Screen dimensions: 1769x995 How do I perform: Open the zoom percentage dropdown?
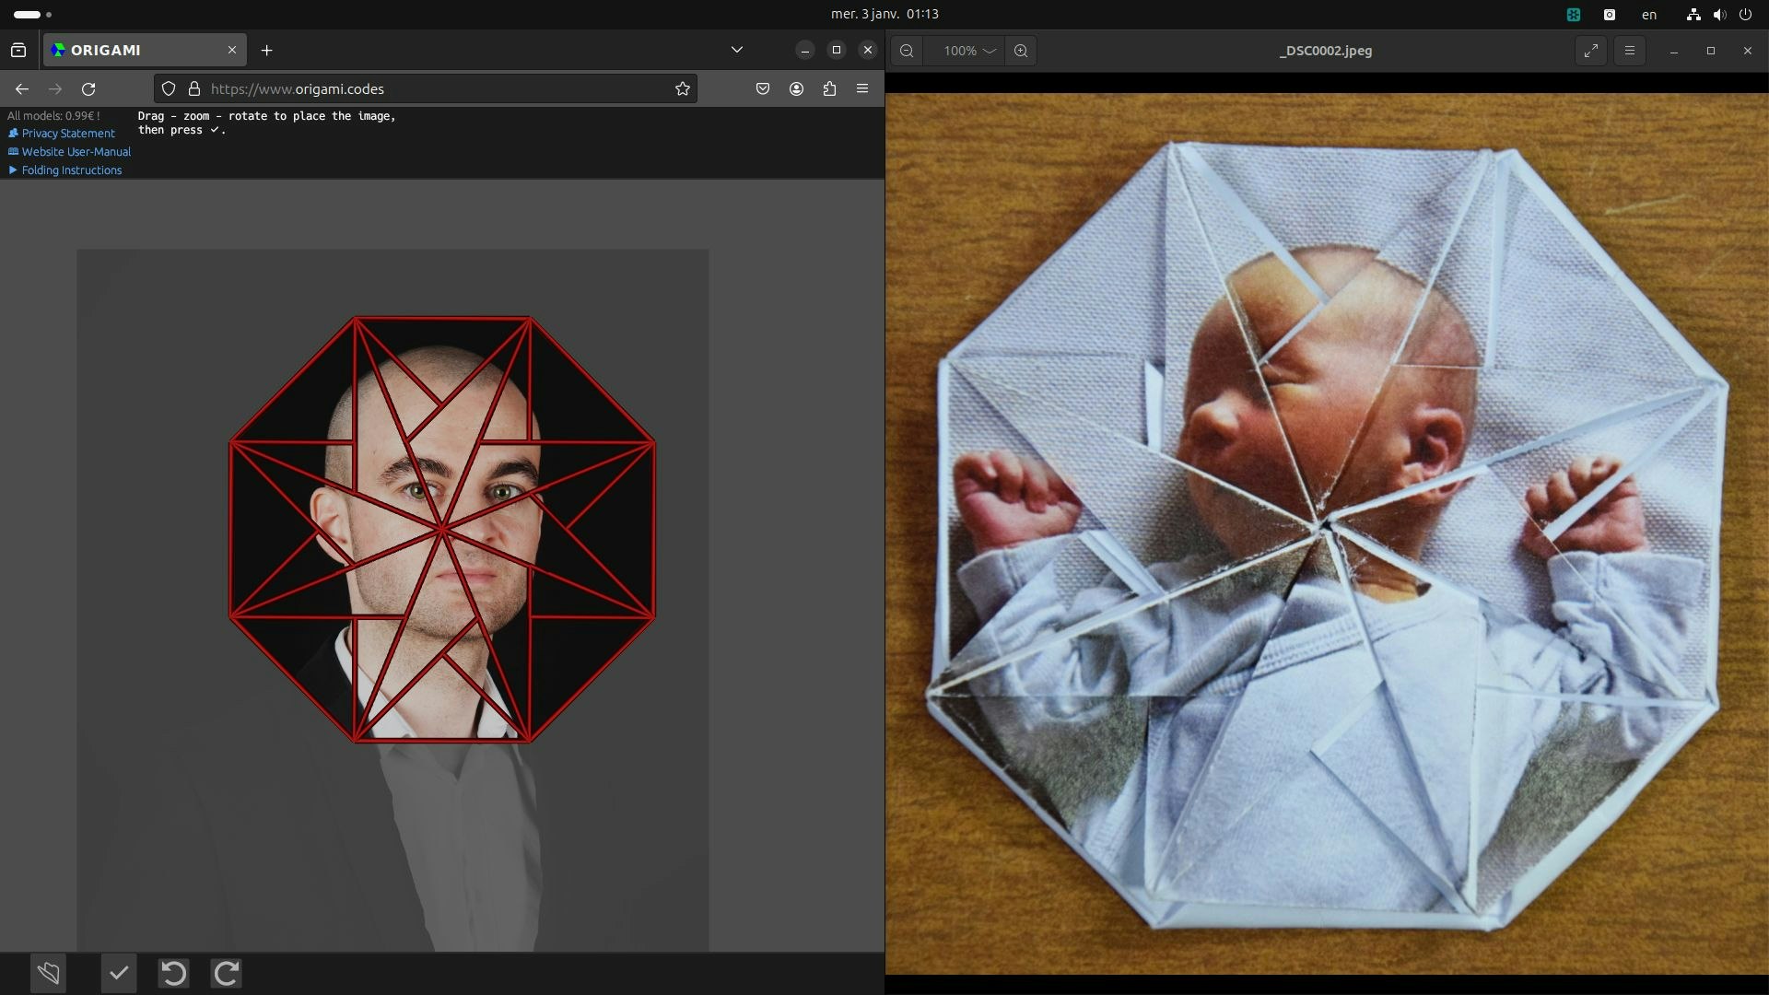[967, 51]
